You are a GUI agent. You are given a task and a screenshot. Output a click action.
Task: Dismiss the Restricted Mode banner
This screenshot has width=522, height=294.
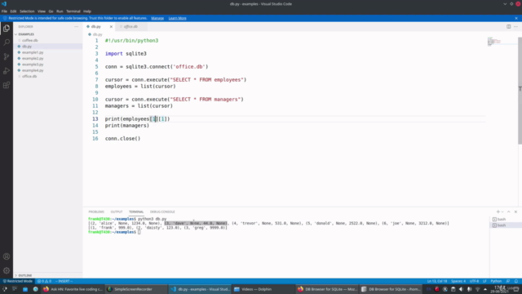pyautogui.click(x=516, y=18)
